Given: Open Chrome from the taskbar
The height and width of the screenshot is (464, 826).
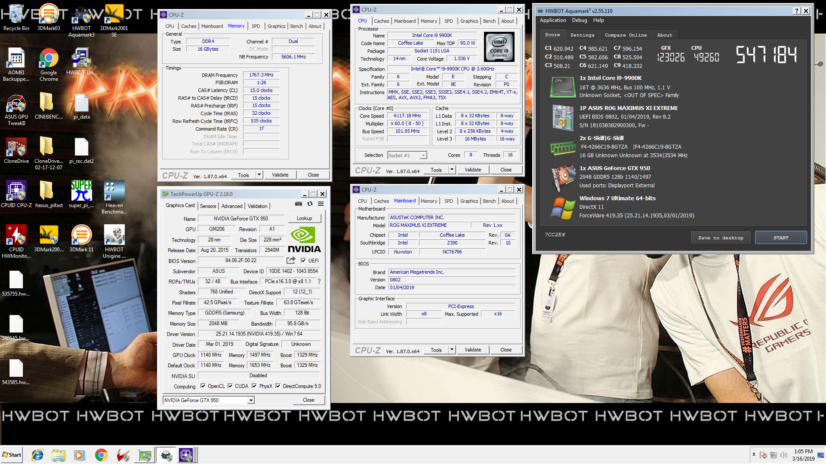Looking at the screenshot, I should click(x=101, y=455).
